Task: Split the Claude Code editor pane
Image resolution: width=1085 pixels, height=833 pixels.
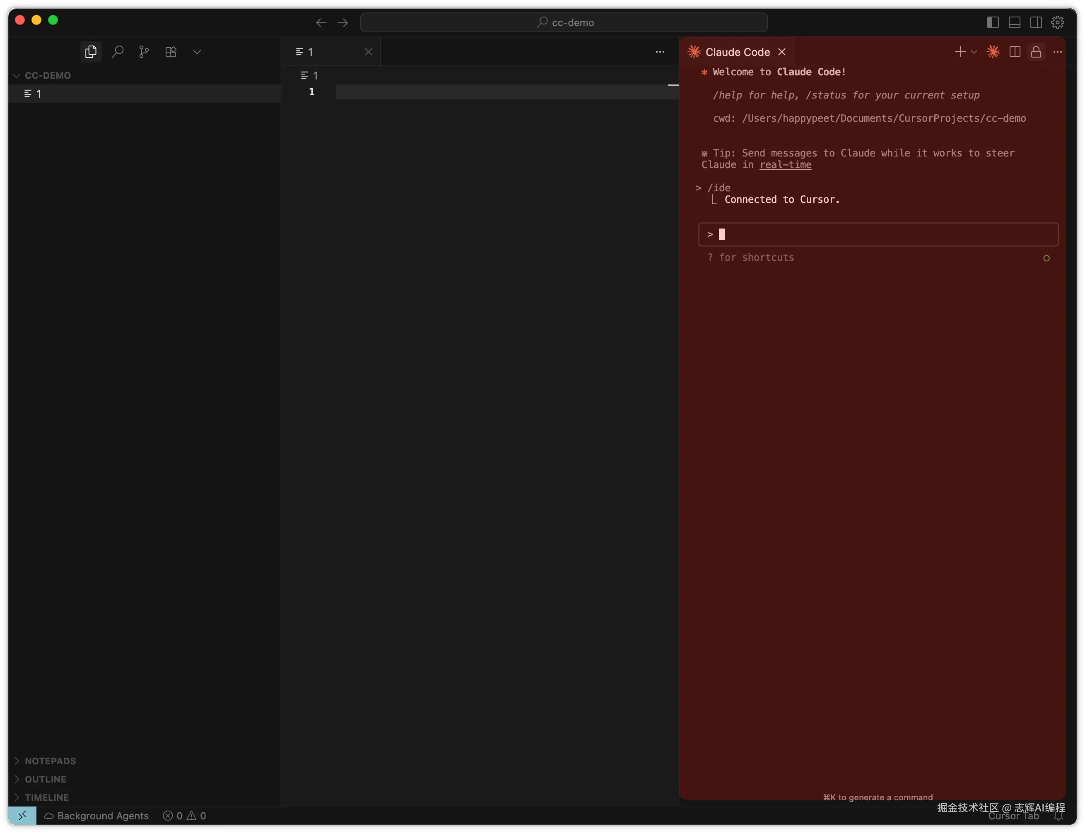Action: (1015, 52)
